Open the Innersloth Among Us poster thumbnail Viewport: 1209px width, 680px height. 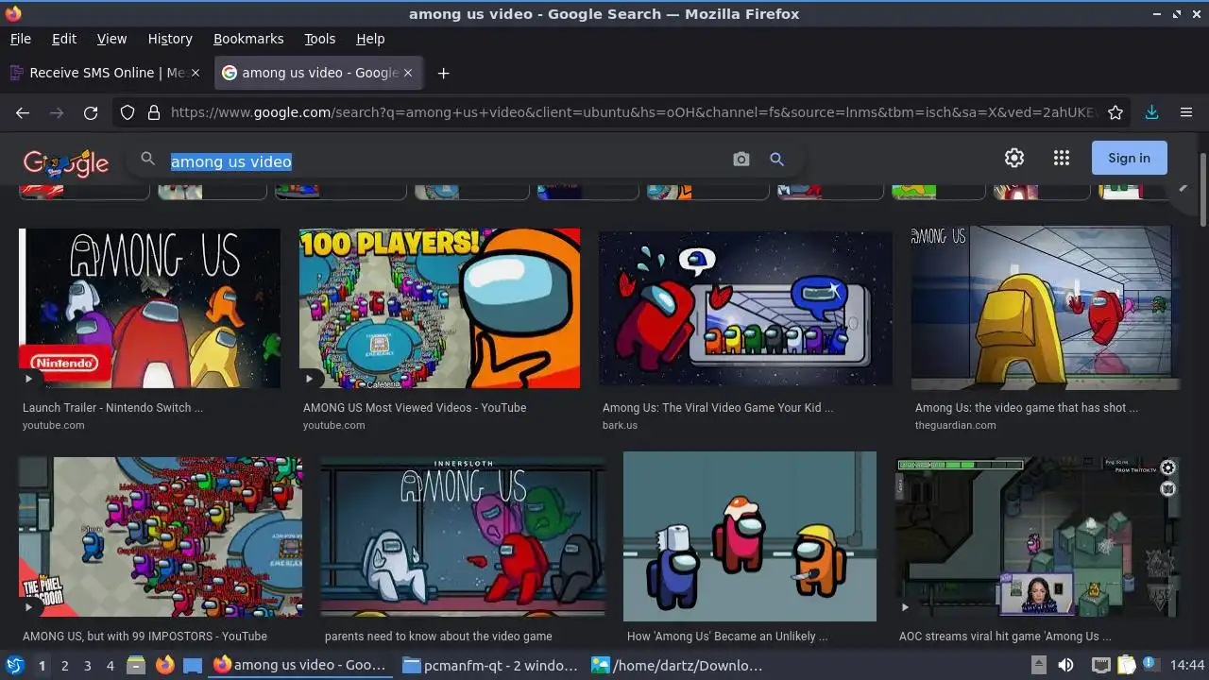coord(463,536)
